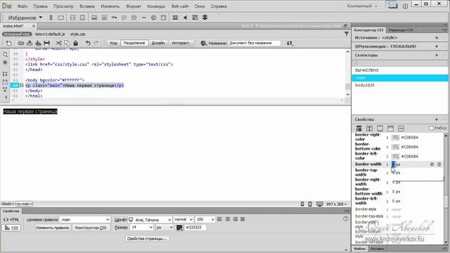This screenshot has height=253, width=450.
Task: Open the Вставка menu
Action: point(87,6)
